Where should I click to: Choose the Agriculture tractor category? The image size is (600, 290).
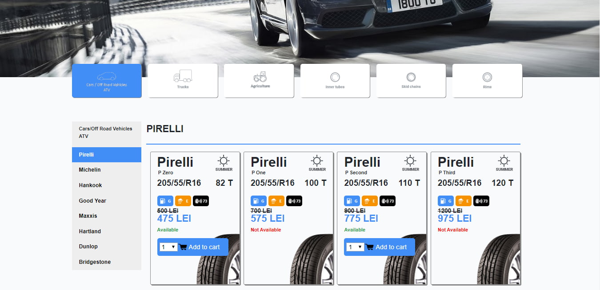pyautogui.click(x=259, y=80)
